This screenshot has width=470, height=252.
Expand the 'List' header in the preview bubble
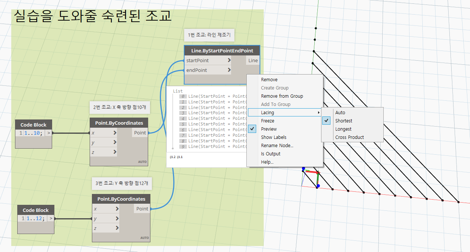click(178, 91)
